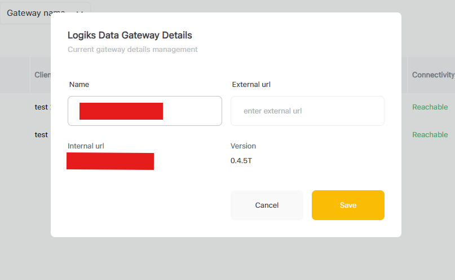Image resolution: width=455 pixels, height=280 pixels.
Task: Click the second row's Reachable status
Action: point(430,134)
